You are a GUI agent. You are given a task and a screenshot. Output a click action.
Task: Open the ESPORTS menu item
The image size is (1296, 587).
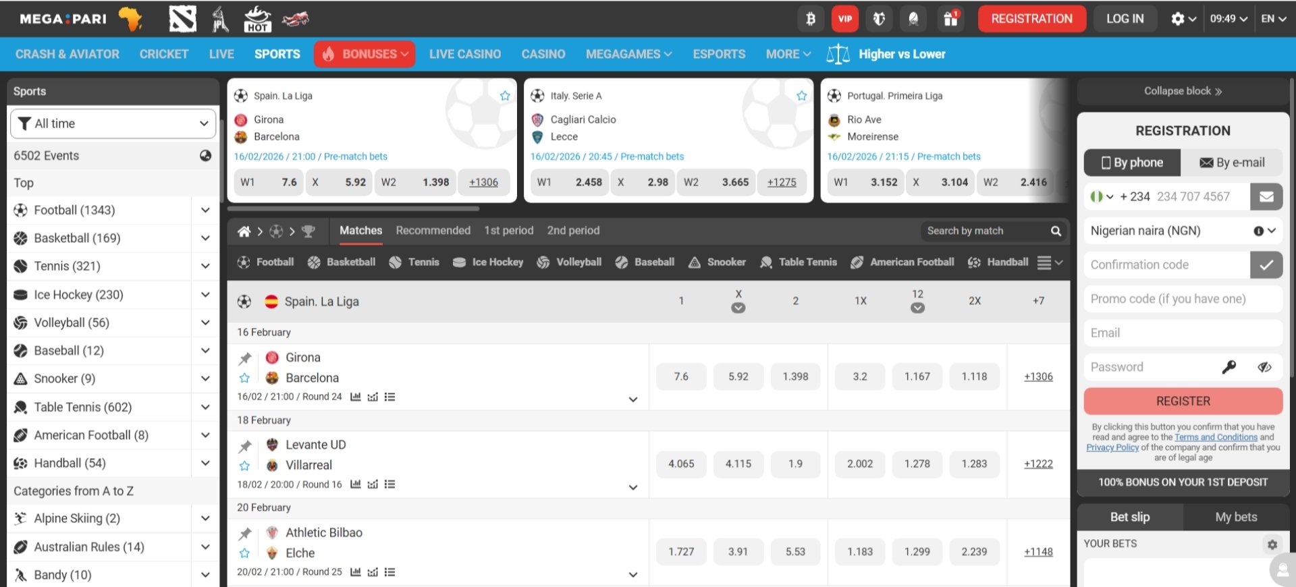pyautogui.click(x=719, y=54)
